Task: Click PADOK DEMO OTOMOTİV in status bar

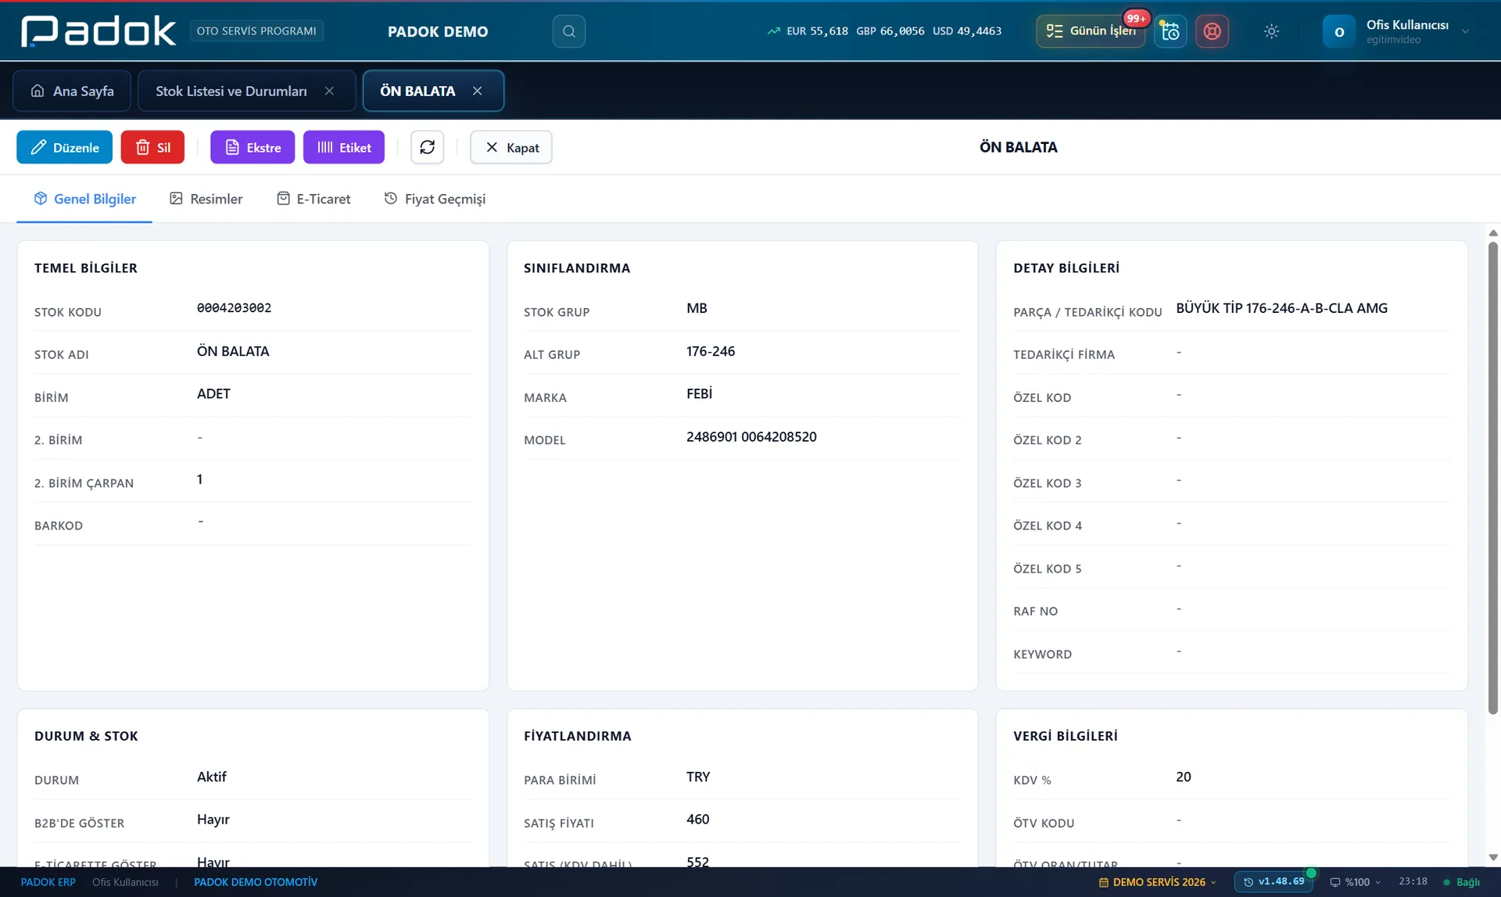Action: [256, 882]
